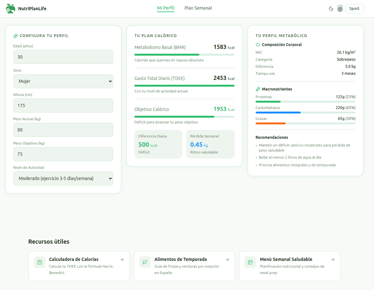Click the 'Bebe al menos 2 litros' recommendation

290,157
